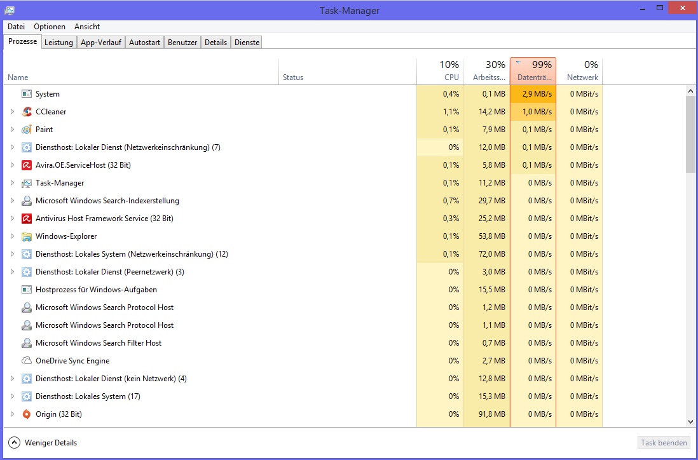Click the Weniger Details link
This screenshot has height=460, width=698.
(x=51, y=443)
